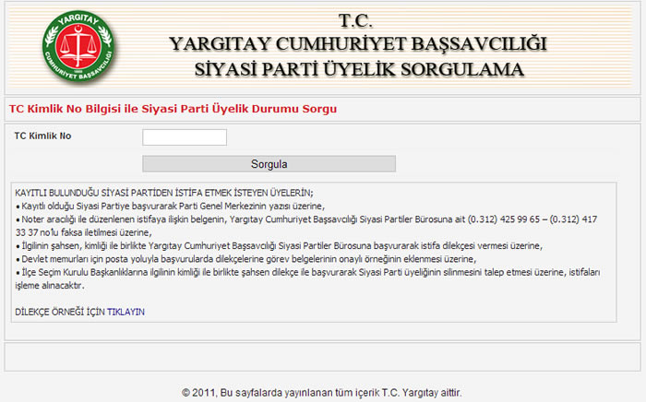Click the Sorgula button
This screenshot has height=402, width=646.
click(269, 164)
